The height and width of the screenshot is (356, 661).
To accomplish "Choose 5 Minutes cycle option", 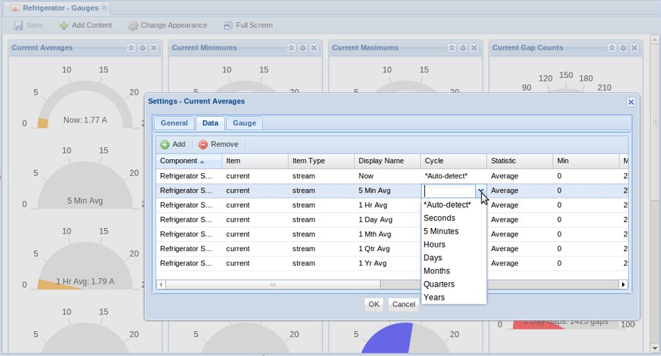I will pos(440,232).
